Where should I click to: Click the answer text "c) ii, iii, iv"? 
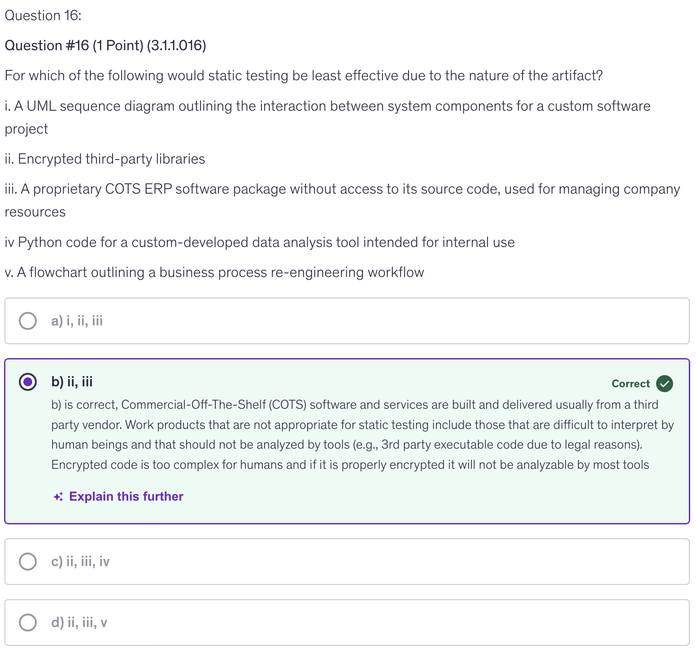coord(80,562)
